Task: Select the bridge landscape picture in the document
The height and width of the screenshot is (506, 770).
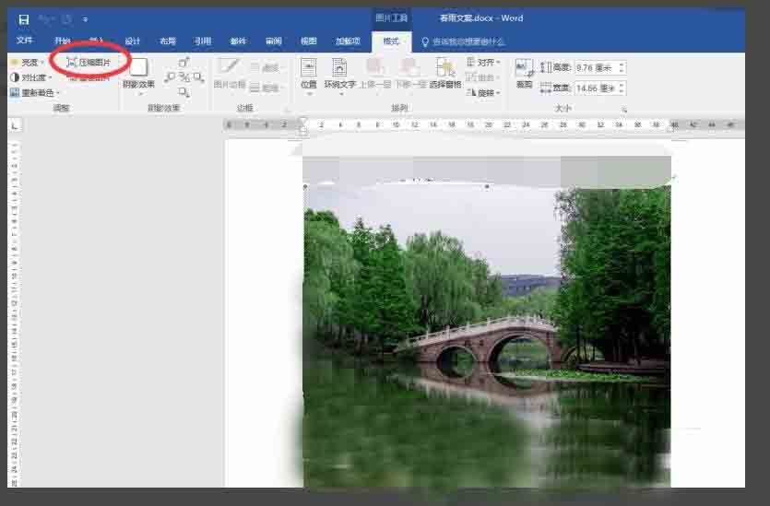Action: 487,336
